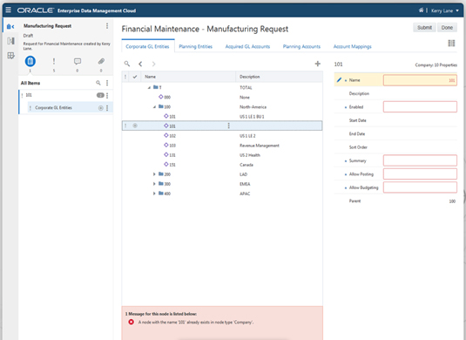Edit the Name property field
466x340 pixels.
[420, 80]
